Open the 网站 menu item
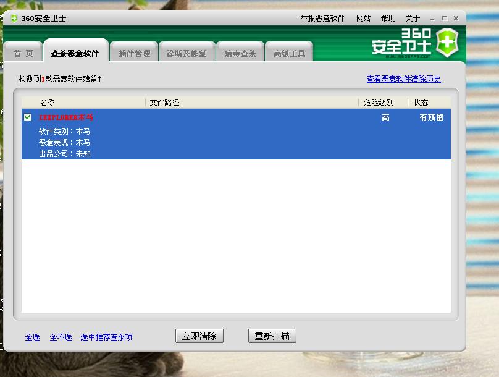The width and height of the screenshot is (499, 377). point(363,19)
